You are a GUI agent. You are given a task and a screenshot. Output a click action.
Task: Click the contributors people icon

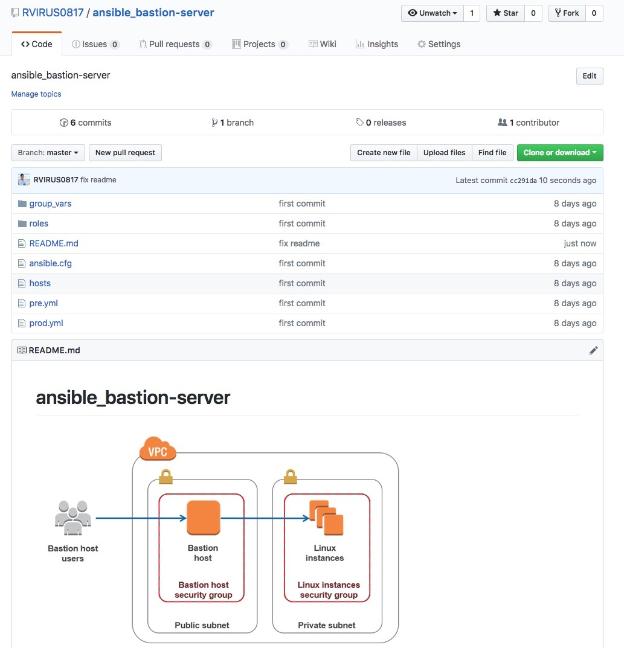[x=502, y=123]
